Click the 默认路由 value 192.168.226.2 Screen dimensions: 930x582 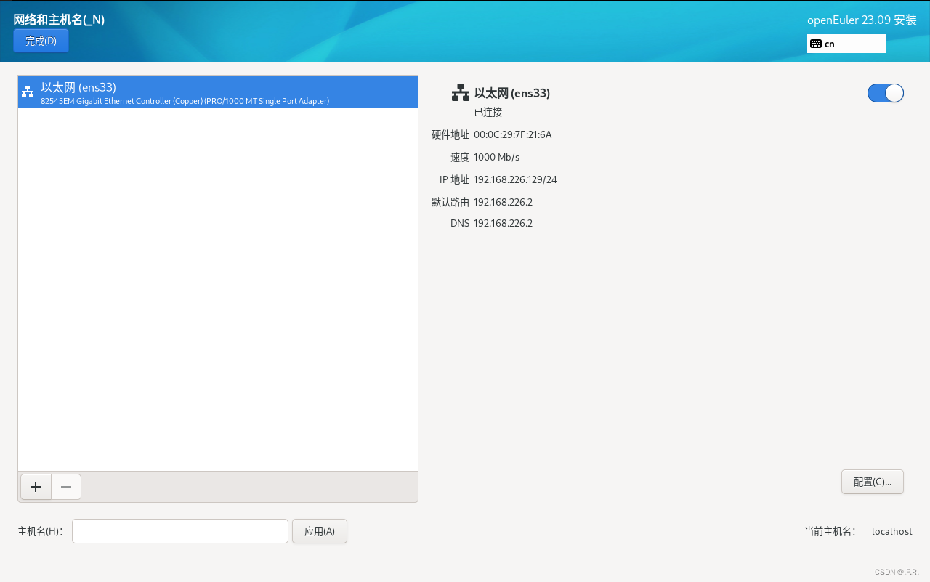tap(503, 202)
